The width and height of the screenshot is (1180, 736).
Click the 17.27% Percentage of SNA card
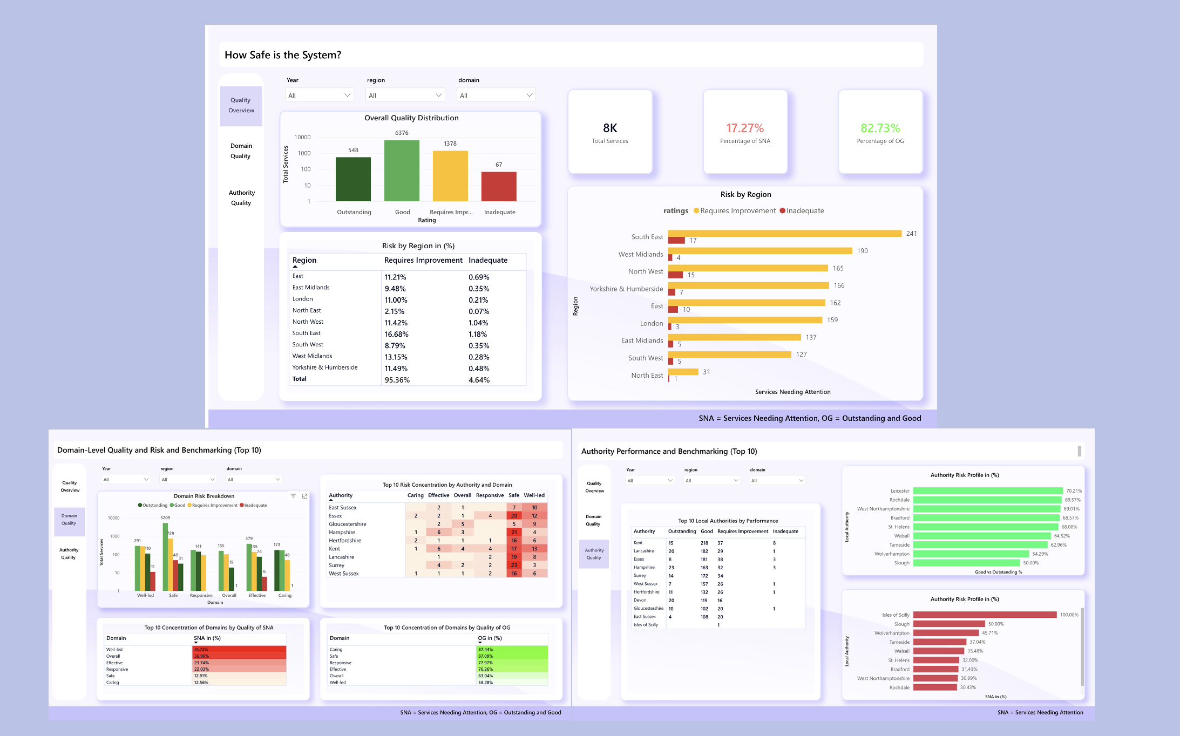745,132
